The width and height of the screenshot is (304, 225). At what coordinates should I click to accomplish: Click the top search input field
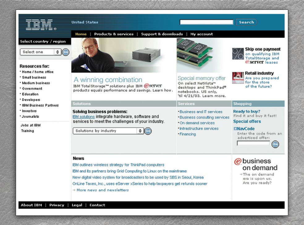tap(206, 22)
